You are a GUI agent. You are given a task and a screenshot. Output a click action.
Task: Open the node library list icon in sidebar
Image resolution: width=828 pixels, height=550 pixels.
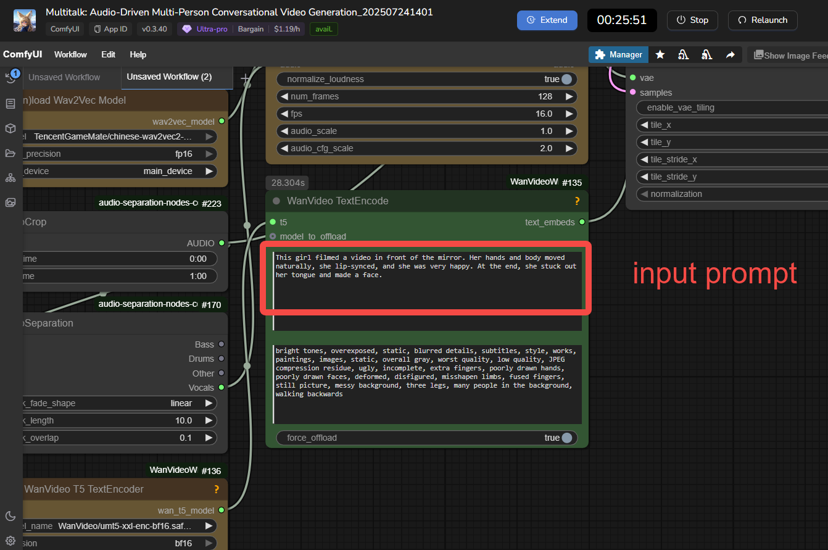(x=10, y=103)
